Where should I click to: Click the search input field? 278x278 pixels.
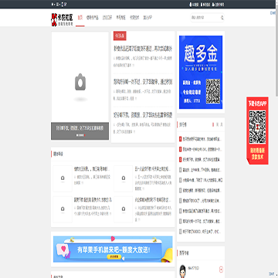click(205, 18)
